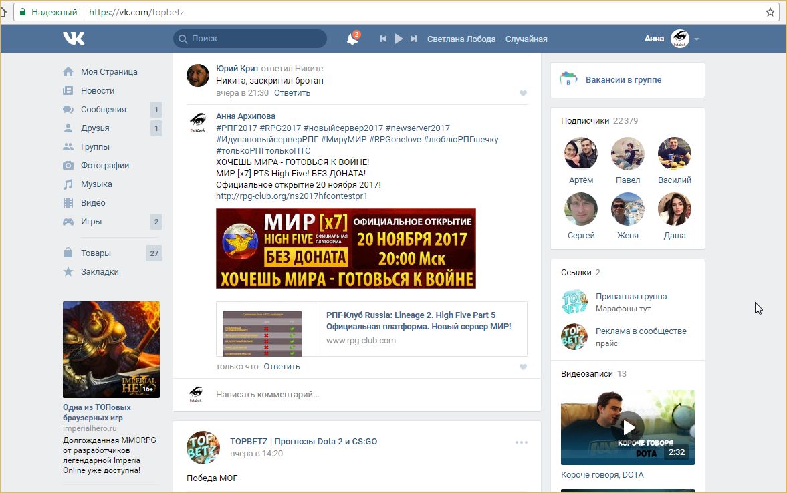787x493 pixels.
Task: Open the РПГ-Клуб Russia Lineage 2 link title
Action: point(419,321)
